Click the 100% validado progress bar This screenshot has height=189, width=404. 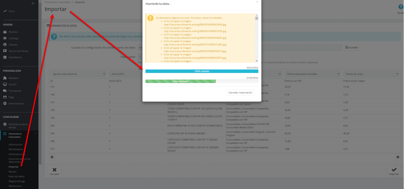pyautogui.click(x=202, y=71)
